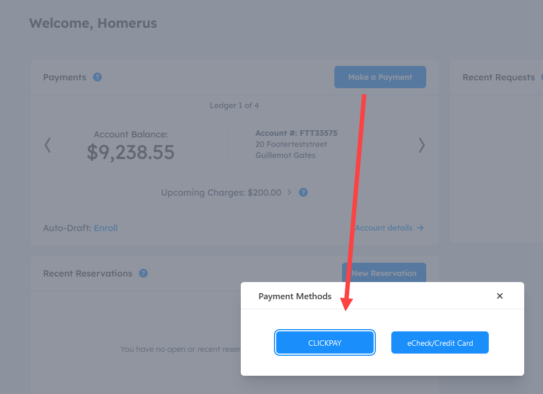This screenshot has width=543, height=394.
Task: Choose the CLICKPAY payment method
Action: click(x=324, y=342)
